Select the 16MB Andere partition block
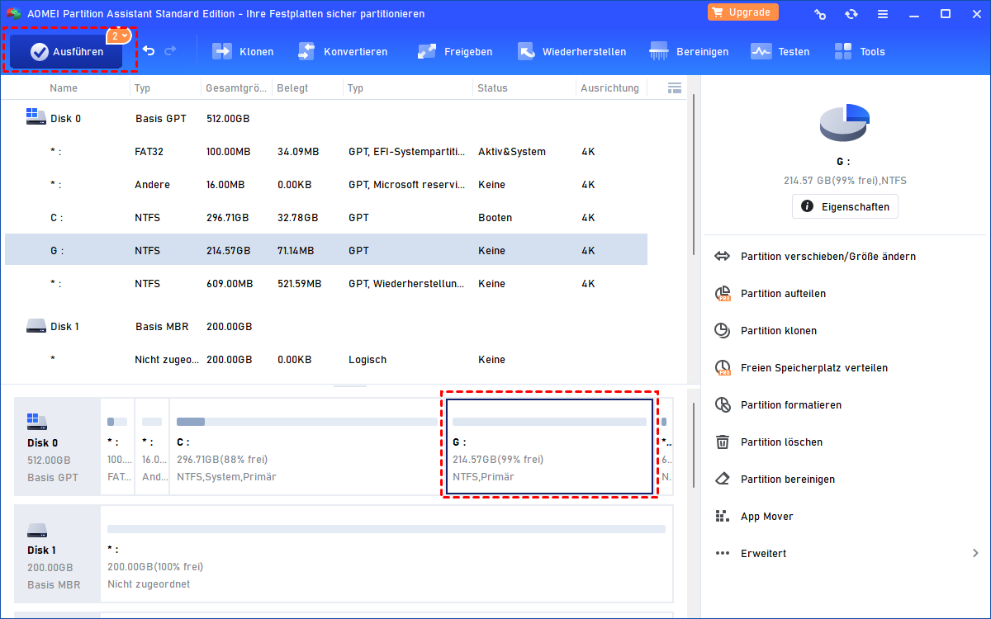The image size is (991, 619). pos(152,447)
